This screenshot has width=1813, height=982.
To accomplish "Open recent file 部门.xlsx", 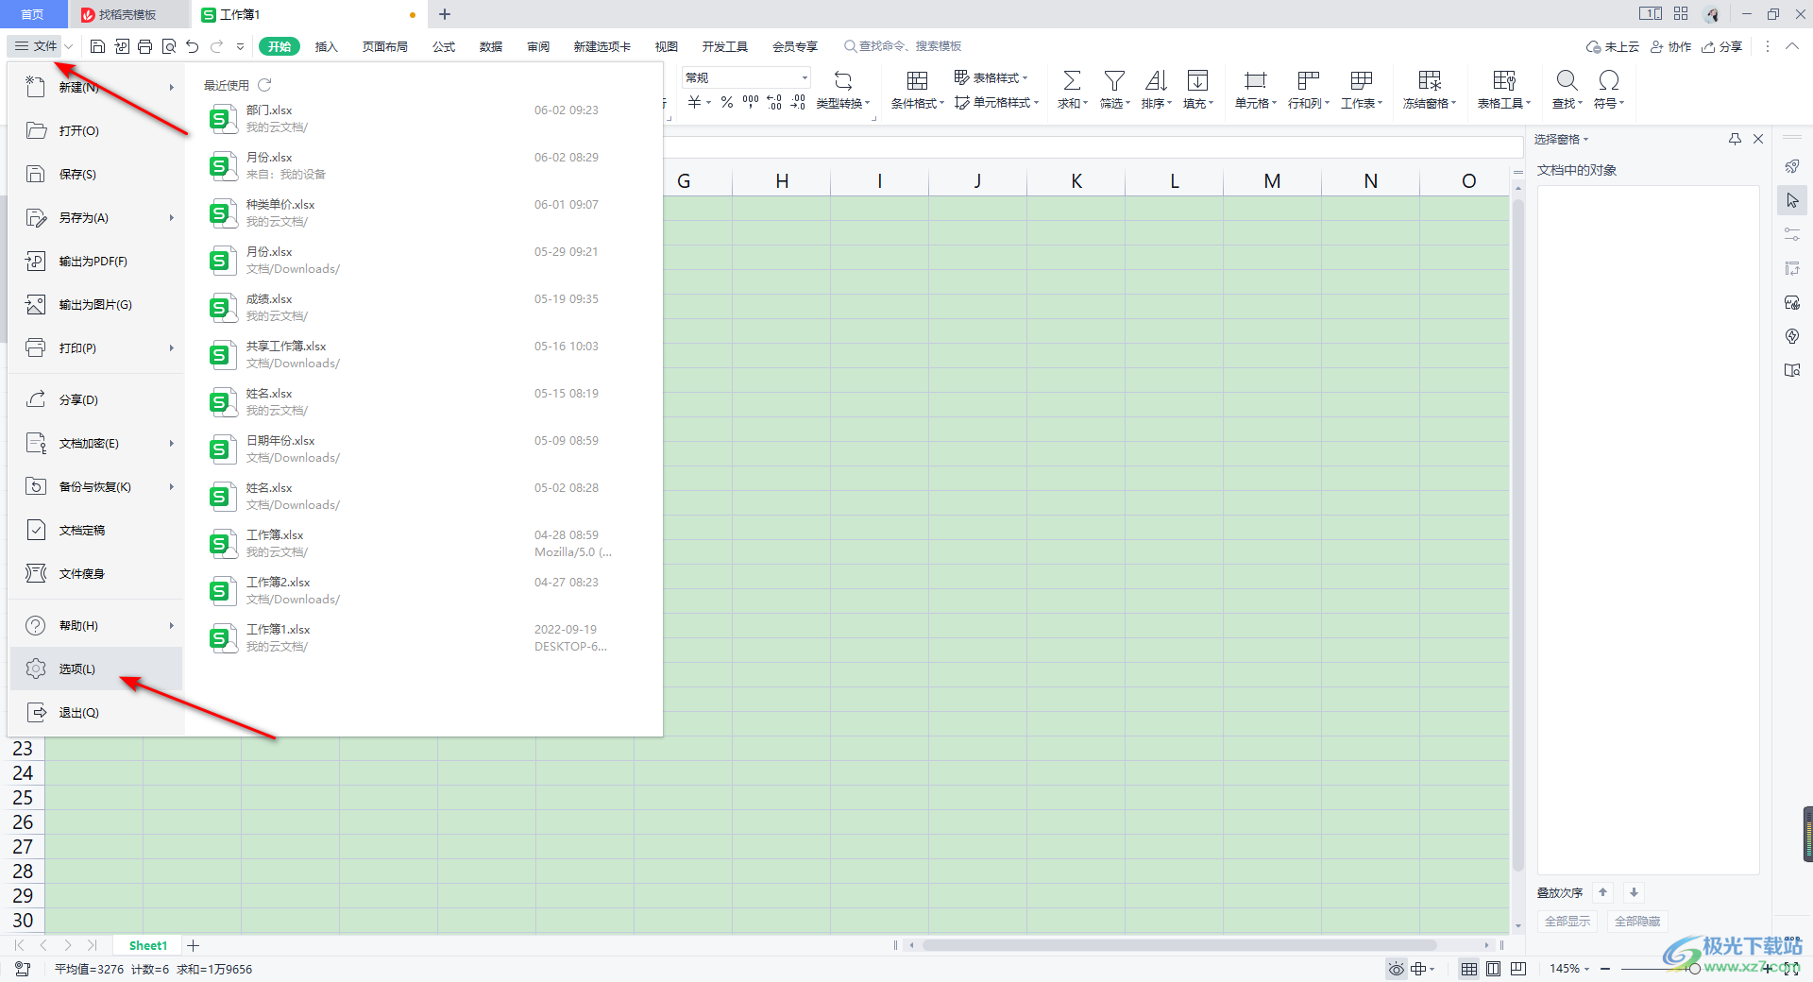I will coord(423,118).
